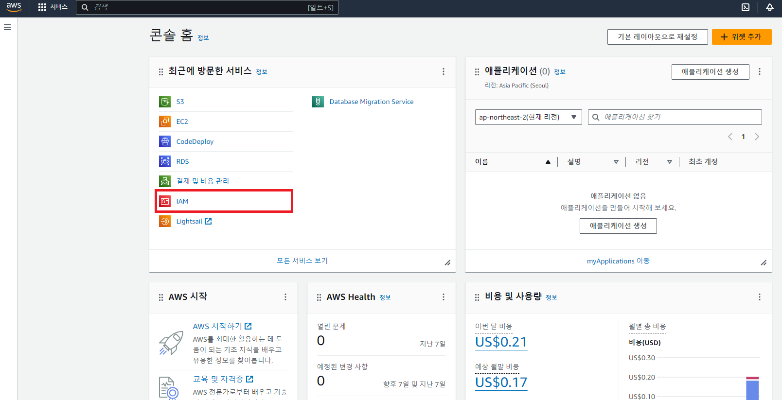The height and width of the screenshot is (400, 782).
Task: Grab the AWS Health widget drag handle
Action: 319,297
